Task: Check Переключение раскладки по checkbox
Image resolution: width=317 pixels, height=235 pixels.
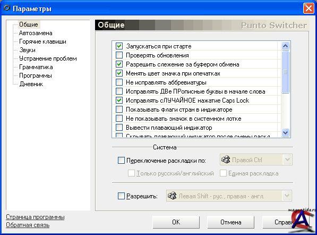Action: click(121, 161)
